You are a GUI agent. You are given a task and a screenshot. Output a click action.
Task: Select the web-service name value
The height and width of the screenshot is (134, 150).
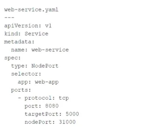pos(50,50)
